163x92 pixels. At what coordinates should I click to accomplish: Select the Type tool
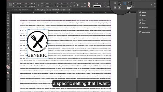click(8, 26)
